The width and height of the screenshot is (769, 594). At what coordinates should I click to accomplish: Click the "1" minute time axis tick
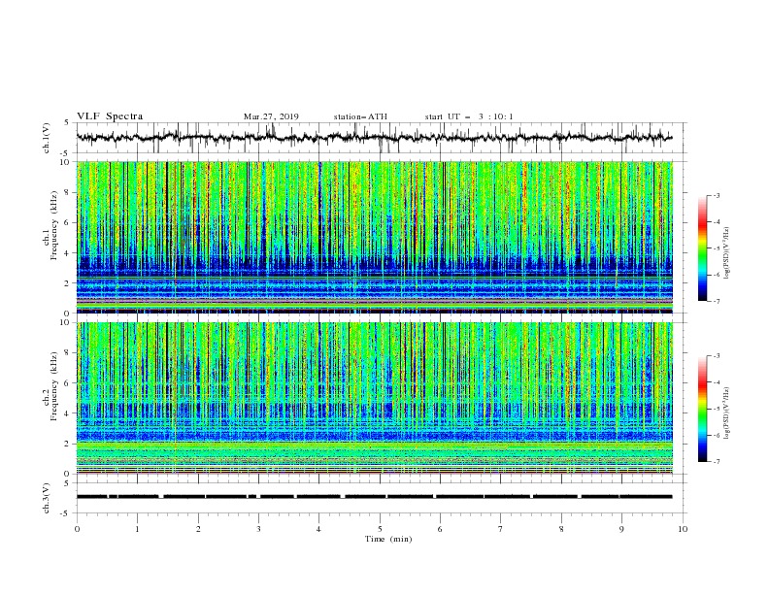137,529
